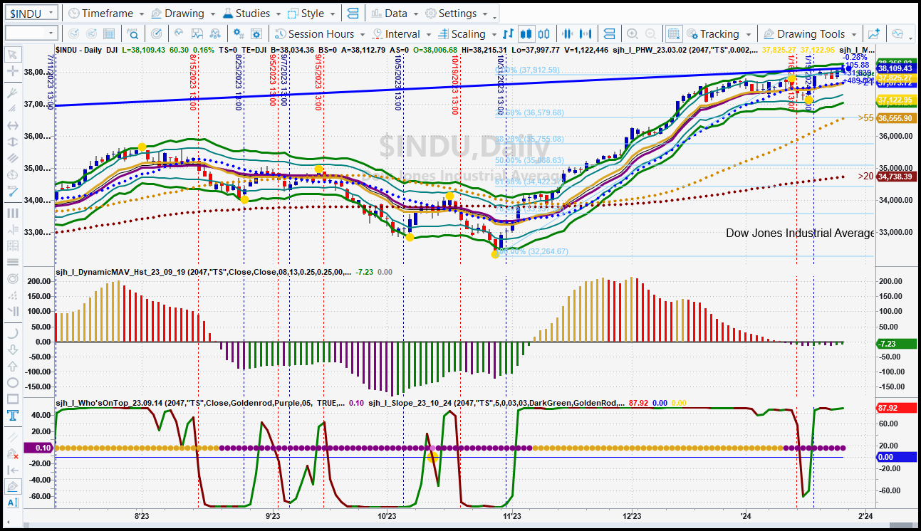Viewport: 921px width, 531px height.
Task: Decrease bar spacing with narrow bars icon
Action: click(568, 33)
